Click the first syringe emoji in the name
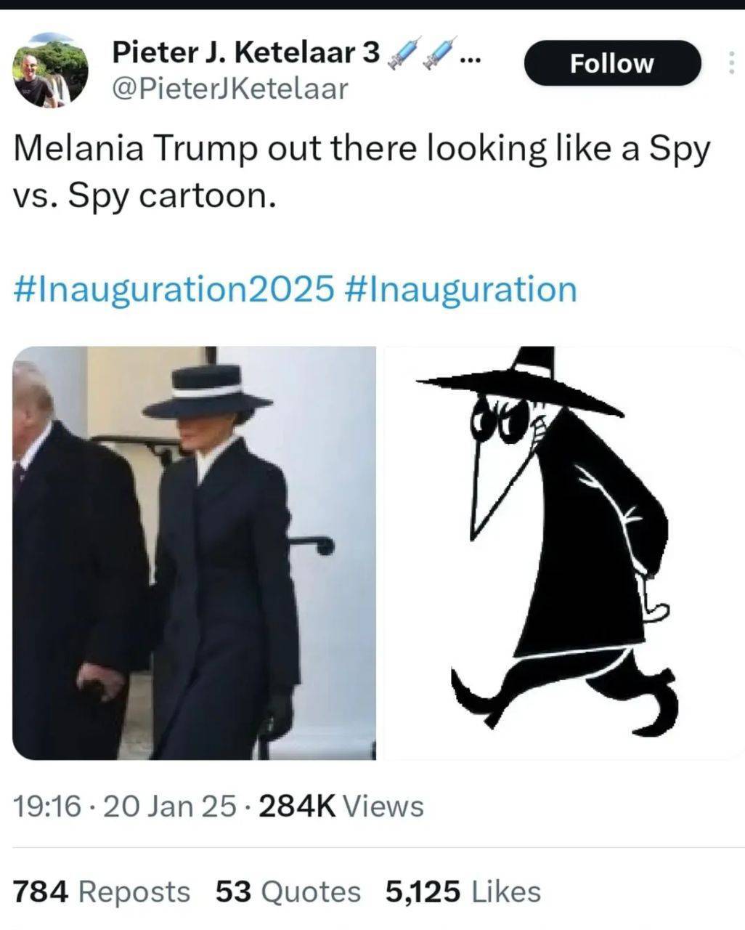This screenshot has width=745, height=930. 405,53
